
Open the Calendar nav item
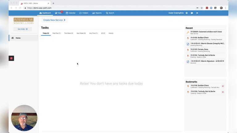click(x=71, y=13)
